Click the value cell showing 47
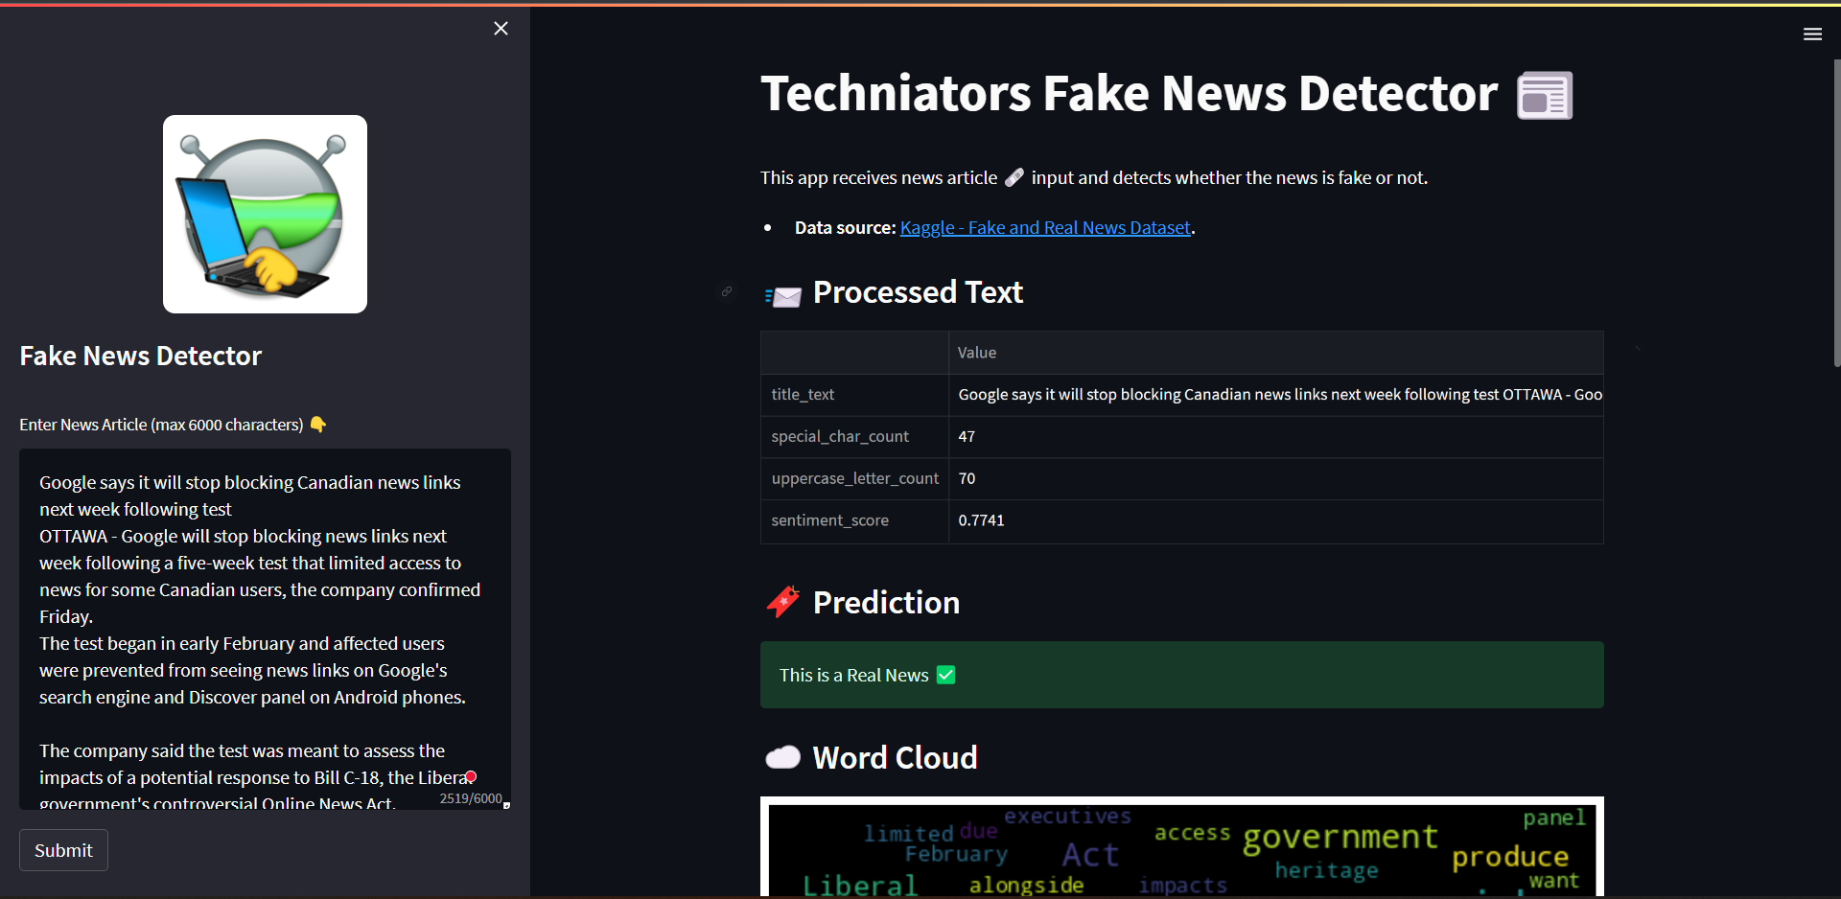Image resolution: width=1841 pixels, height=899 pixels. tap(1276, 437)
